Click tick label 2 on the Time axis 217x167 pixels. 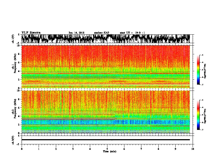(56, 149)
